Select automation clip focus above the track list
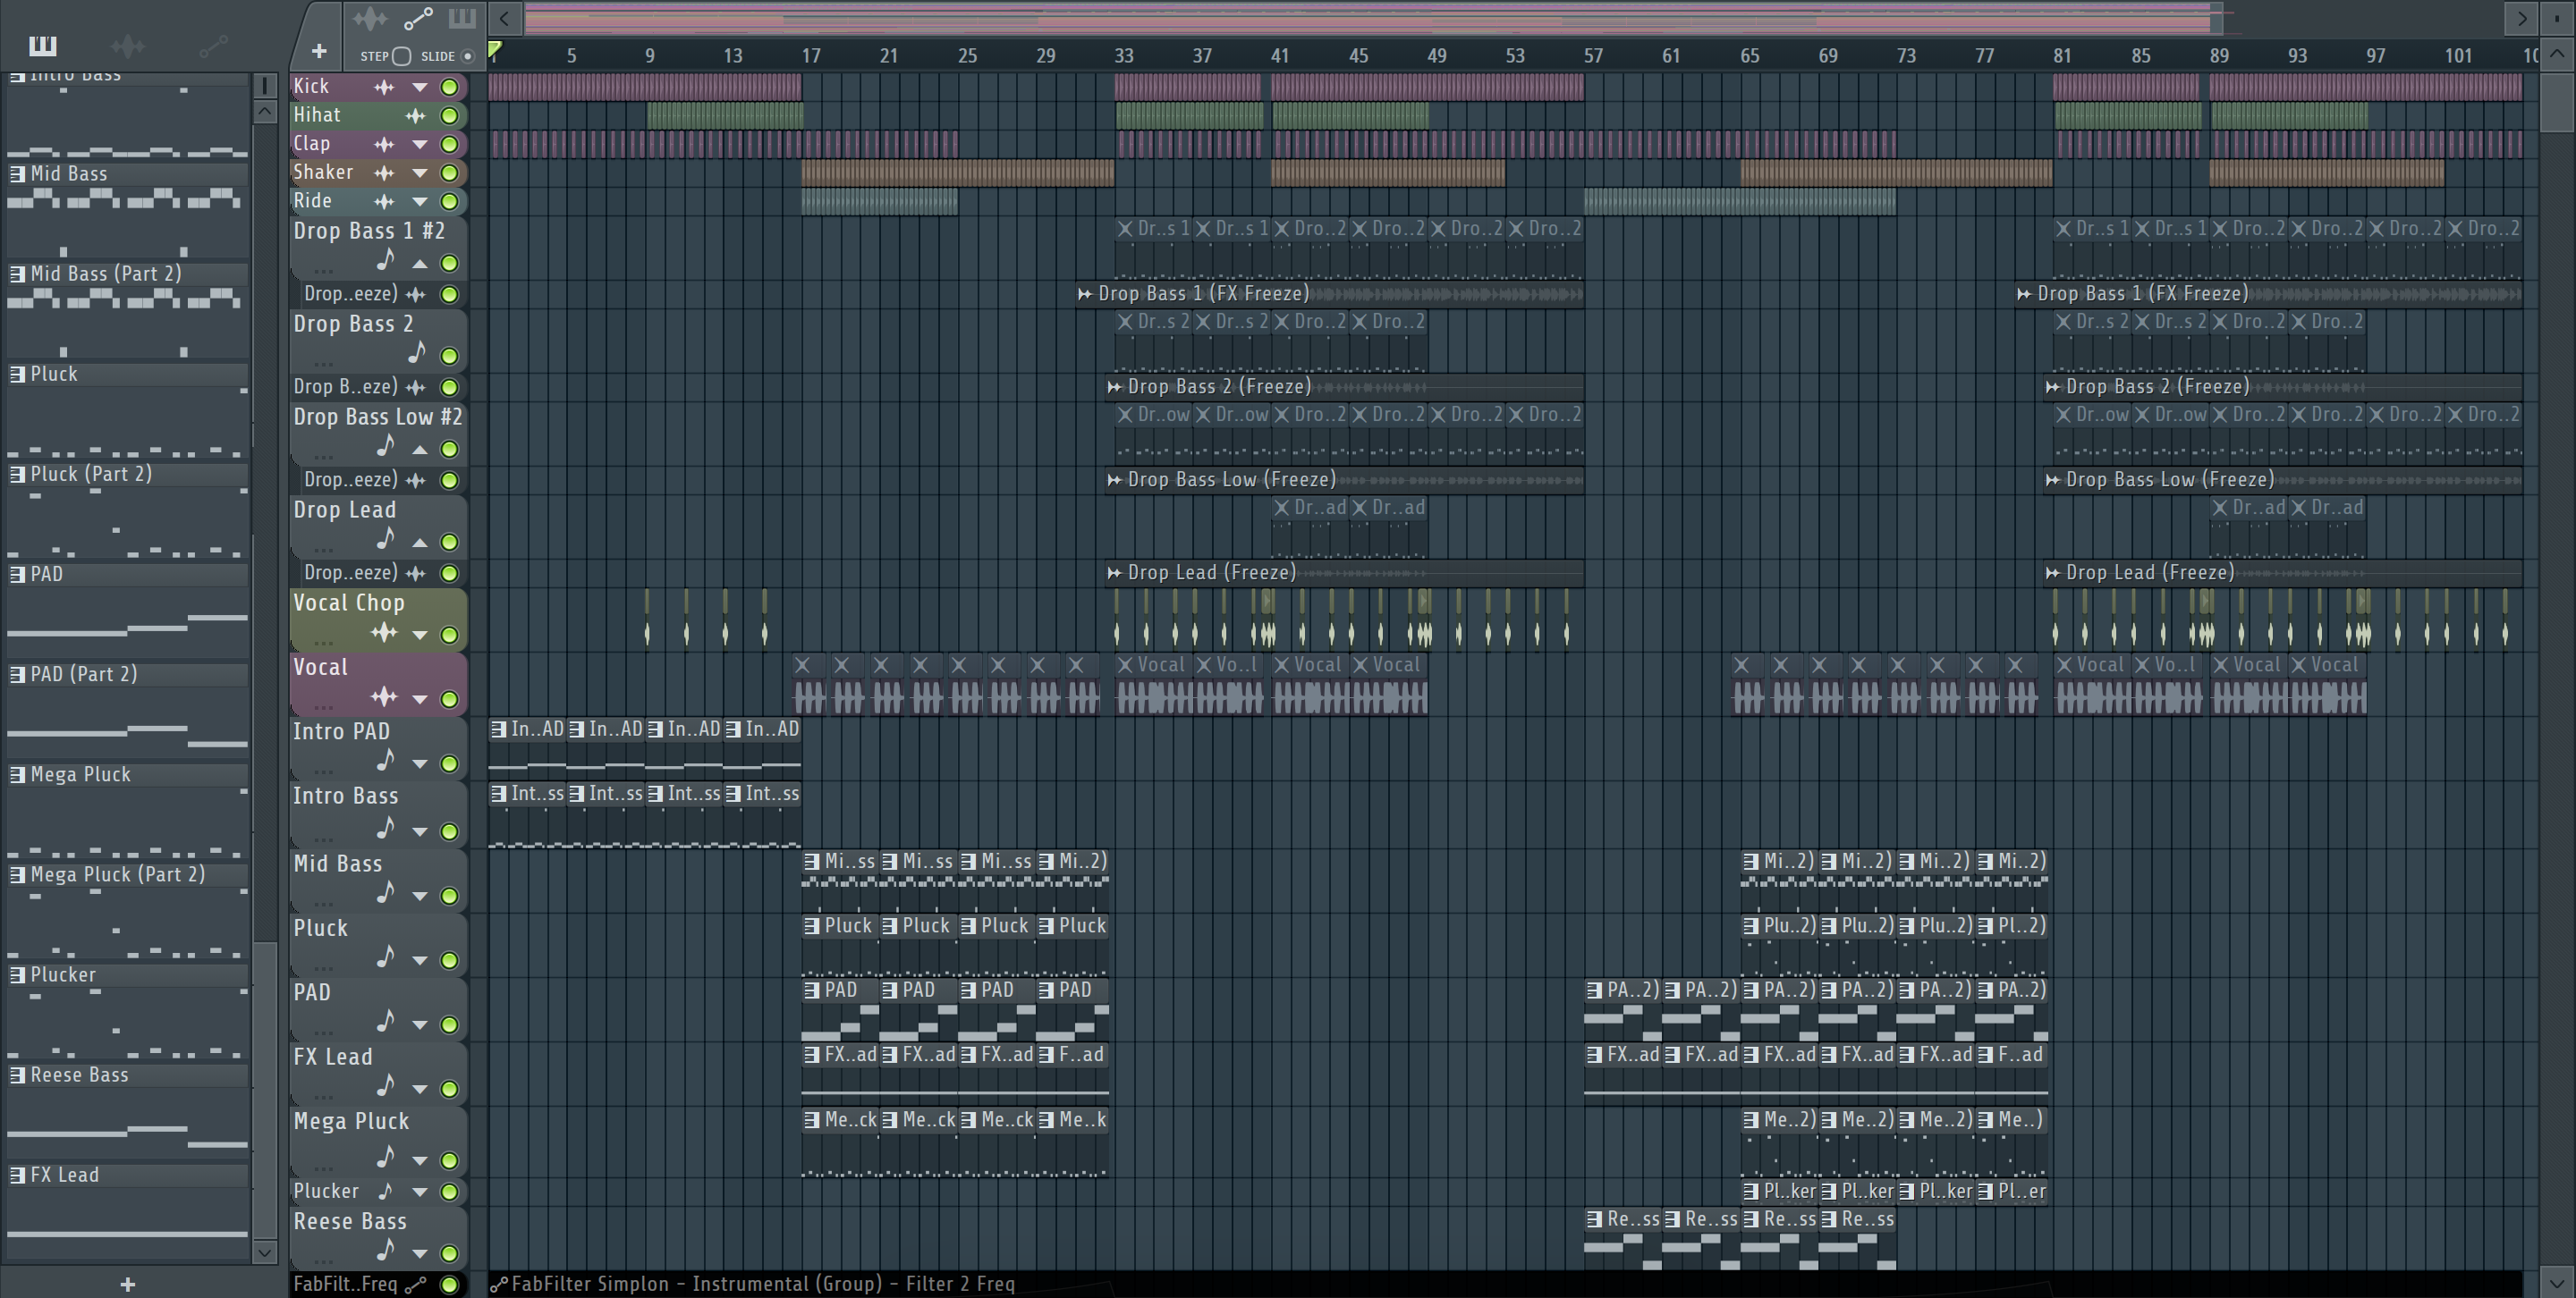This screenshot has height=1298, width=2576. point(417,19)
